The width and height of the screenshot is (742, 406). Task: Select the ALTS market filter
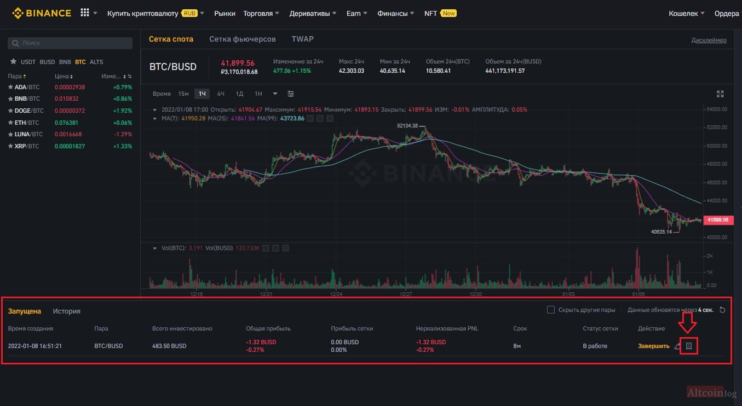[96, 62]
